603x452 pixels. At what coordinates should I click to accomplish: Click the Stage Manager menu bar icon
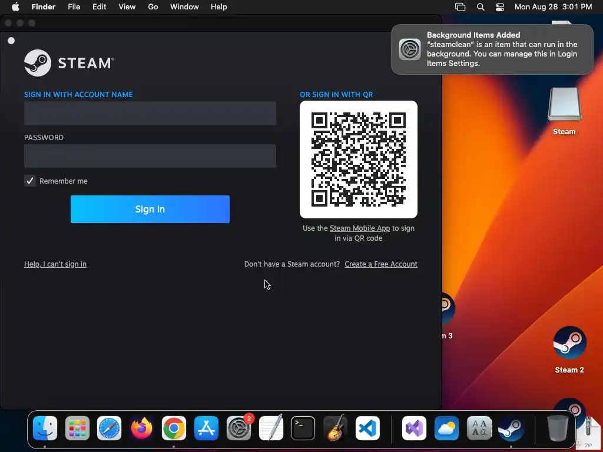tap(460, 7)
